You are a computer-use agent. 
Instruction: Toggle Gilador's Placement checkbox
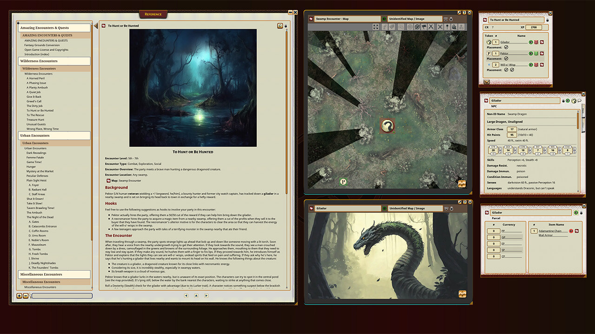[506, 47]
